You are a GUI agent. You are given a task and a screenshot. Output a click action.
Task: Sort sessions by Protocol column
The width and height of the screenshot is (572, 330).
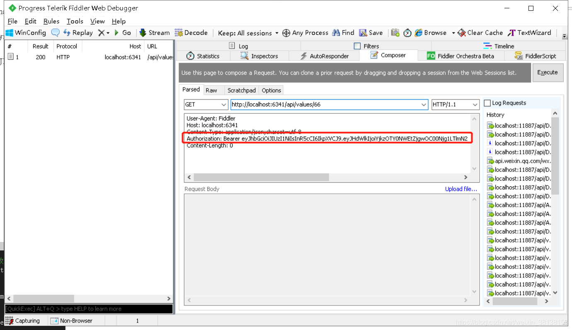point(67,46)
